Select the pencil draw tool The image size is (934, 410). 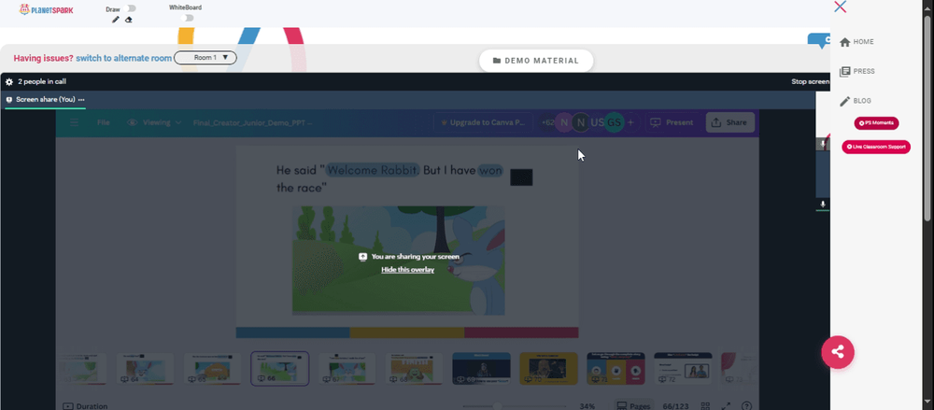click(x=116, y=20)
